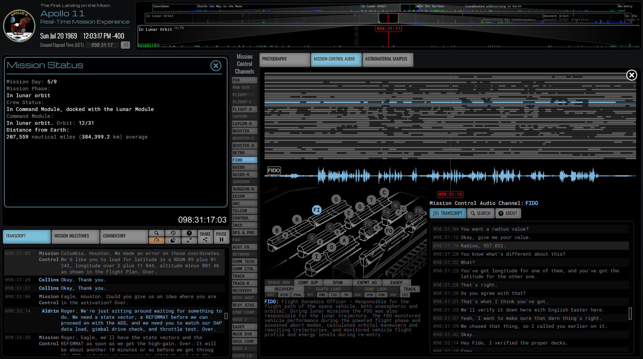Select the FA console position circle
The width and height of the screenshot is (643, 359).
[386, 212]
